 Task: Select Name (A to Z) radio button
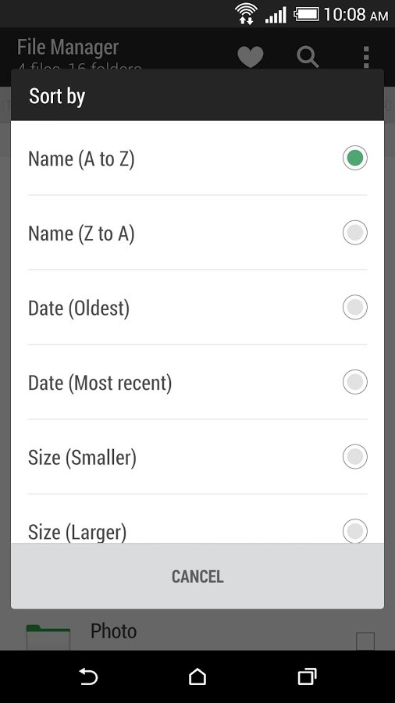tap(355, 158)
